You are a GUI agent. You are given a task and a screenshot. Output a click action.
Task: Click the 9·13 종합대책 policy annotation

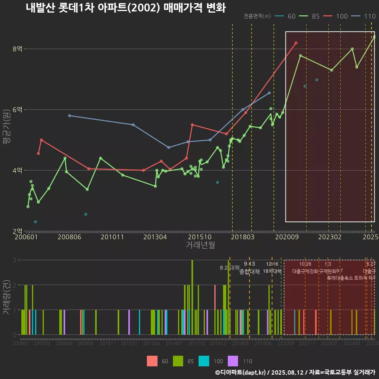pos(250,268)
